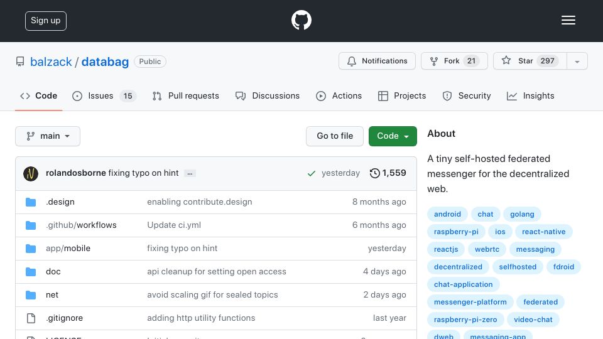The width and height of the screenshot is (603, 339).
Task: Click the .github/workflows folder icon
Action: tap(31, 225)
